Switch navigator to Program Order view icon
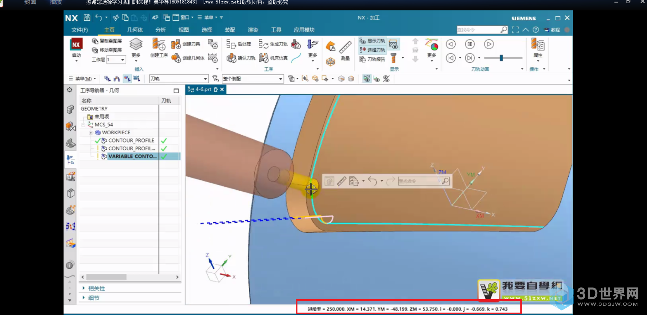 [107, 78]
